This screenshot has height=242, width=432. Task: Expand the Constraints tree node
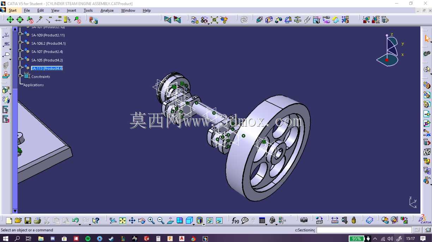(21, 75)
